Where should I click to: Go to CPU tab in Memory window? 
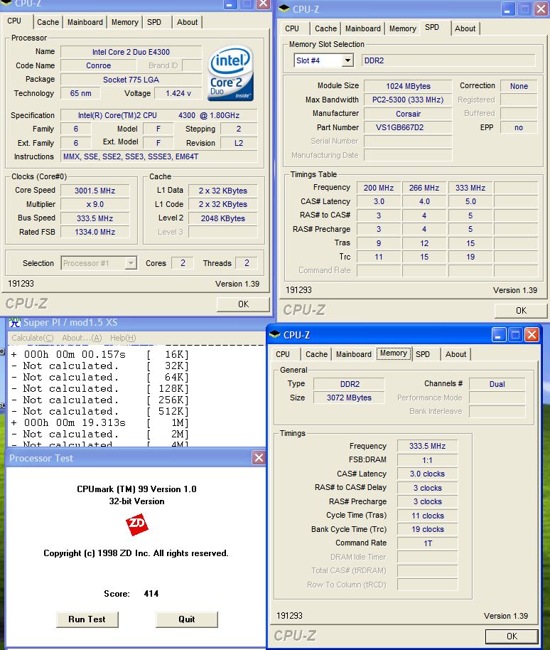[x=283, y=354]
